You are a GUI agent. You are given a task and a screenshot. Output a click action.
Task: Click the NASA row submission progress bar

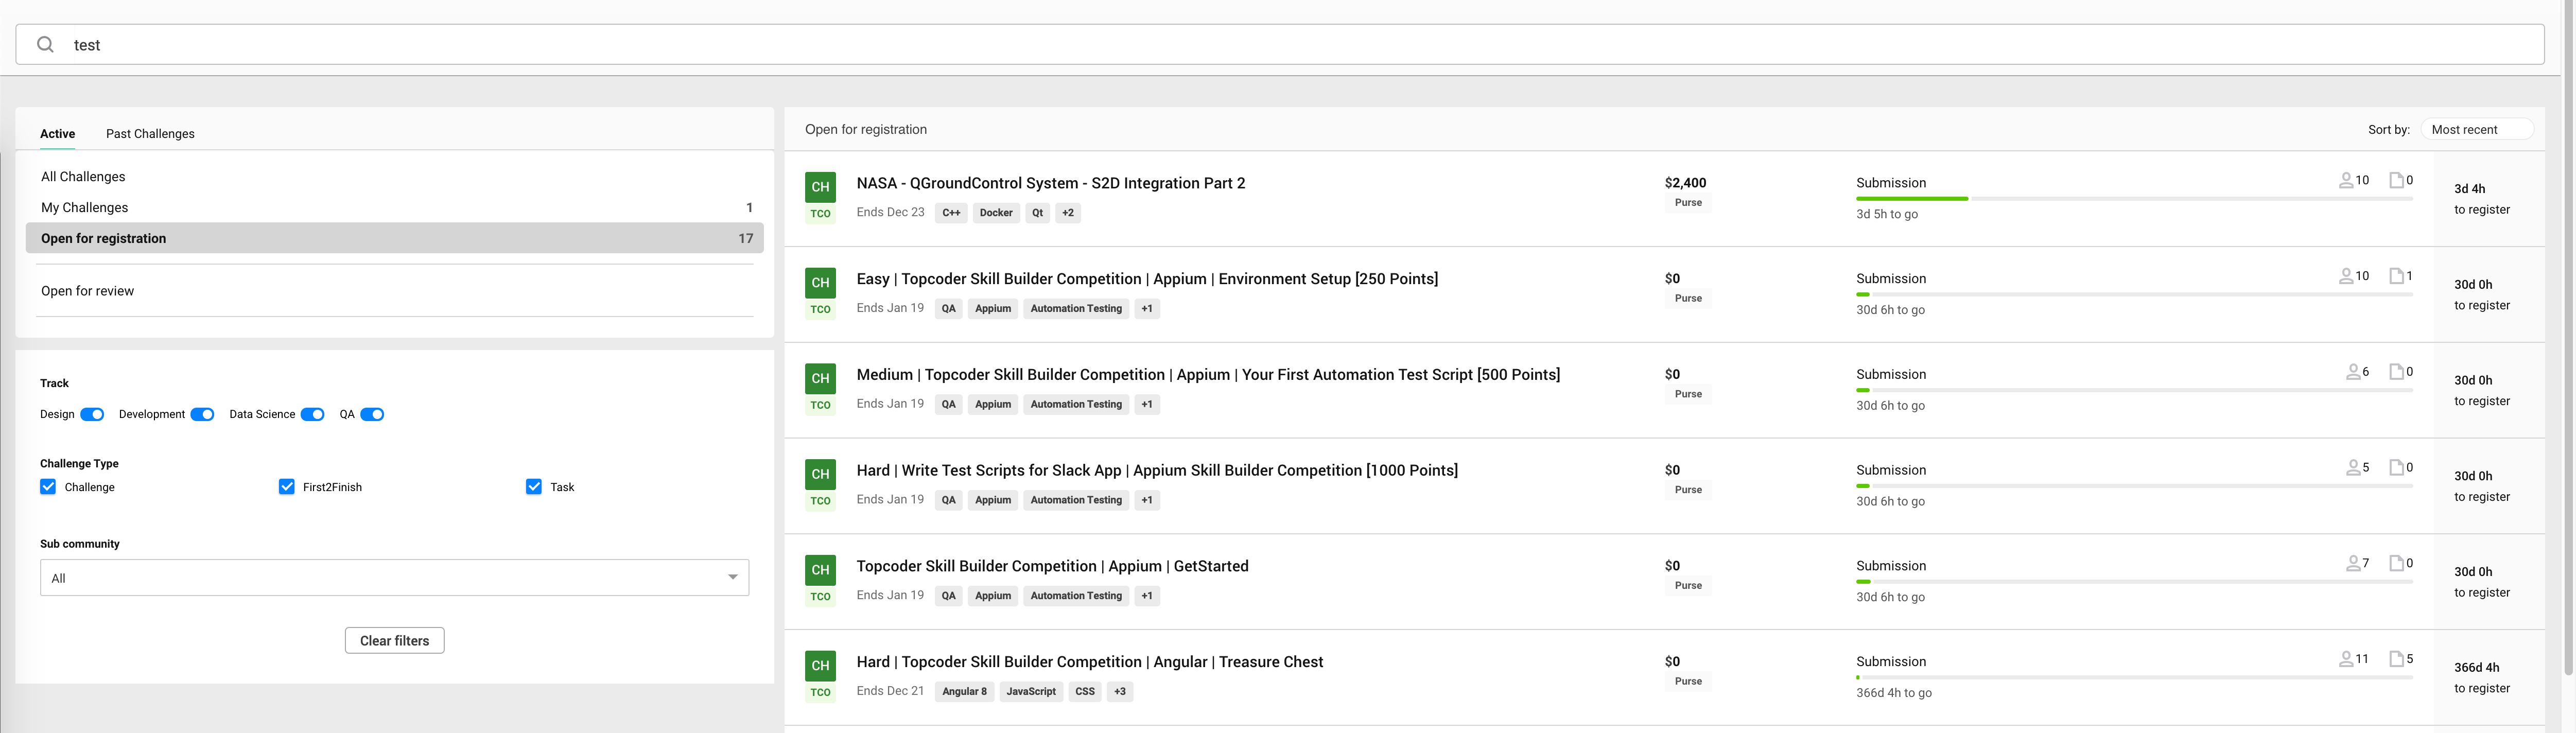pyautogui.click(x=2134, y=199)
